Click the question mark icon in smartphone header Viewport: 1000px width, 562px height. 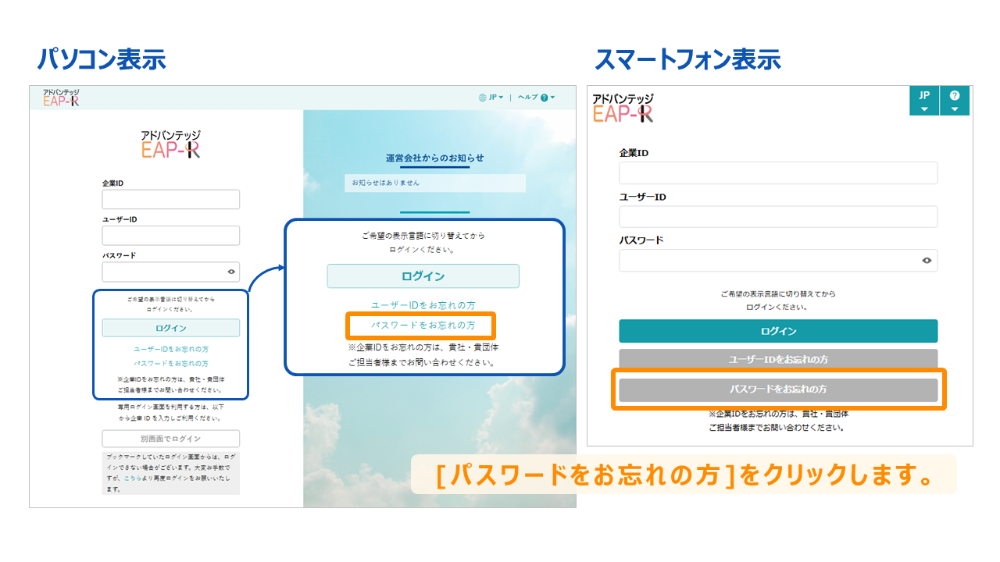click(x=955, y=95)
